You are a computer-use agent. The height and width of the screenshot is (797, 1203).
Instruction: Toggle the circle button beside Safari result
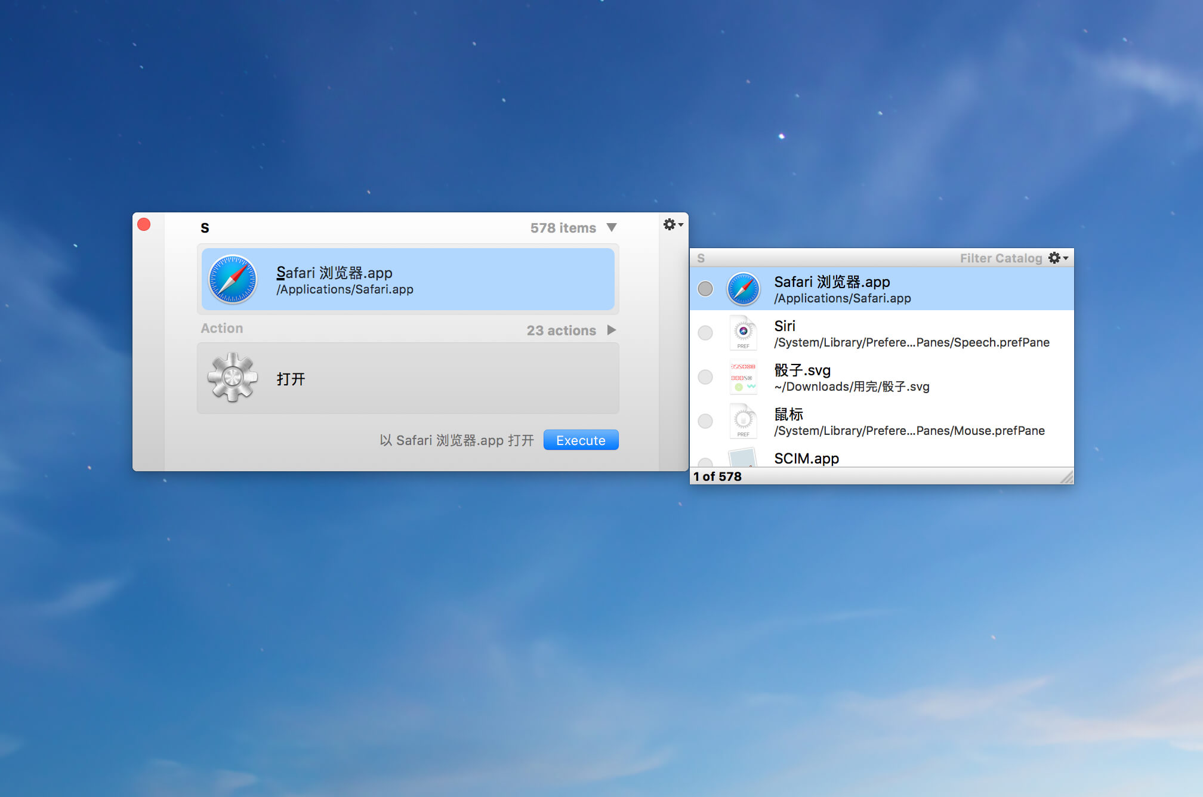705,289
